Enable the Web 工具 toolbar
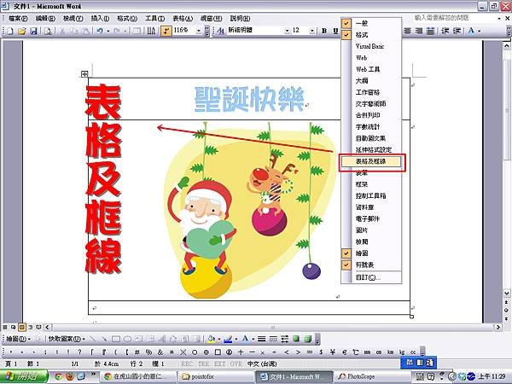The height and width of the screenshot is (384, 512). point(371,69)
